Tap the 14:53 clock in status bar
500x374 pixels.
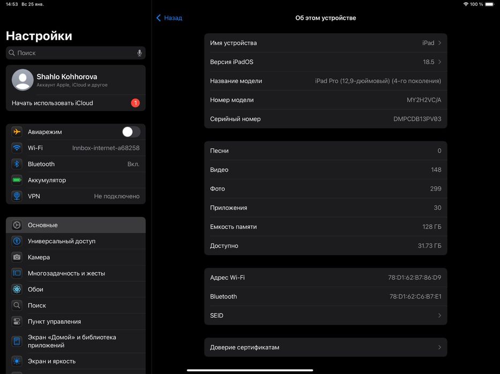pyautogui.click(x=12, y=4)
